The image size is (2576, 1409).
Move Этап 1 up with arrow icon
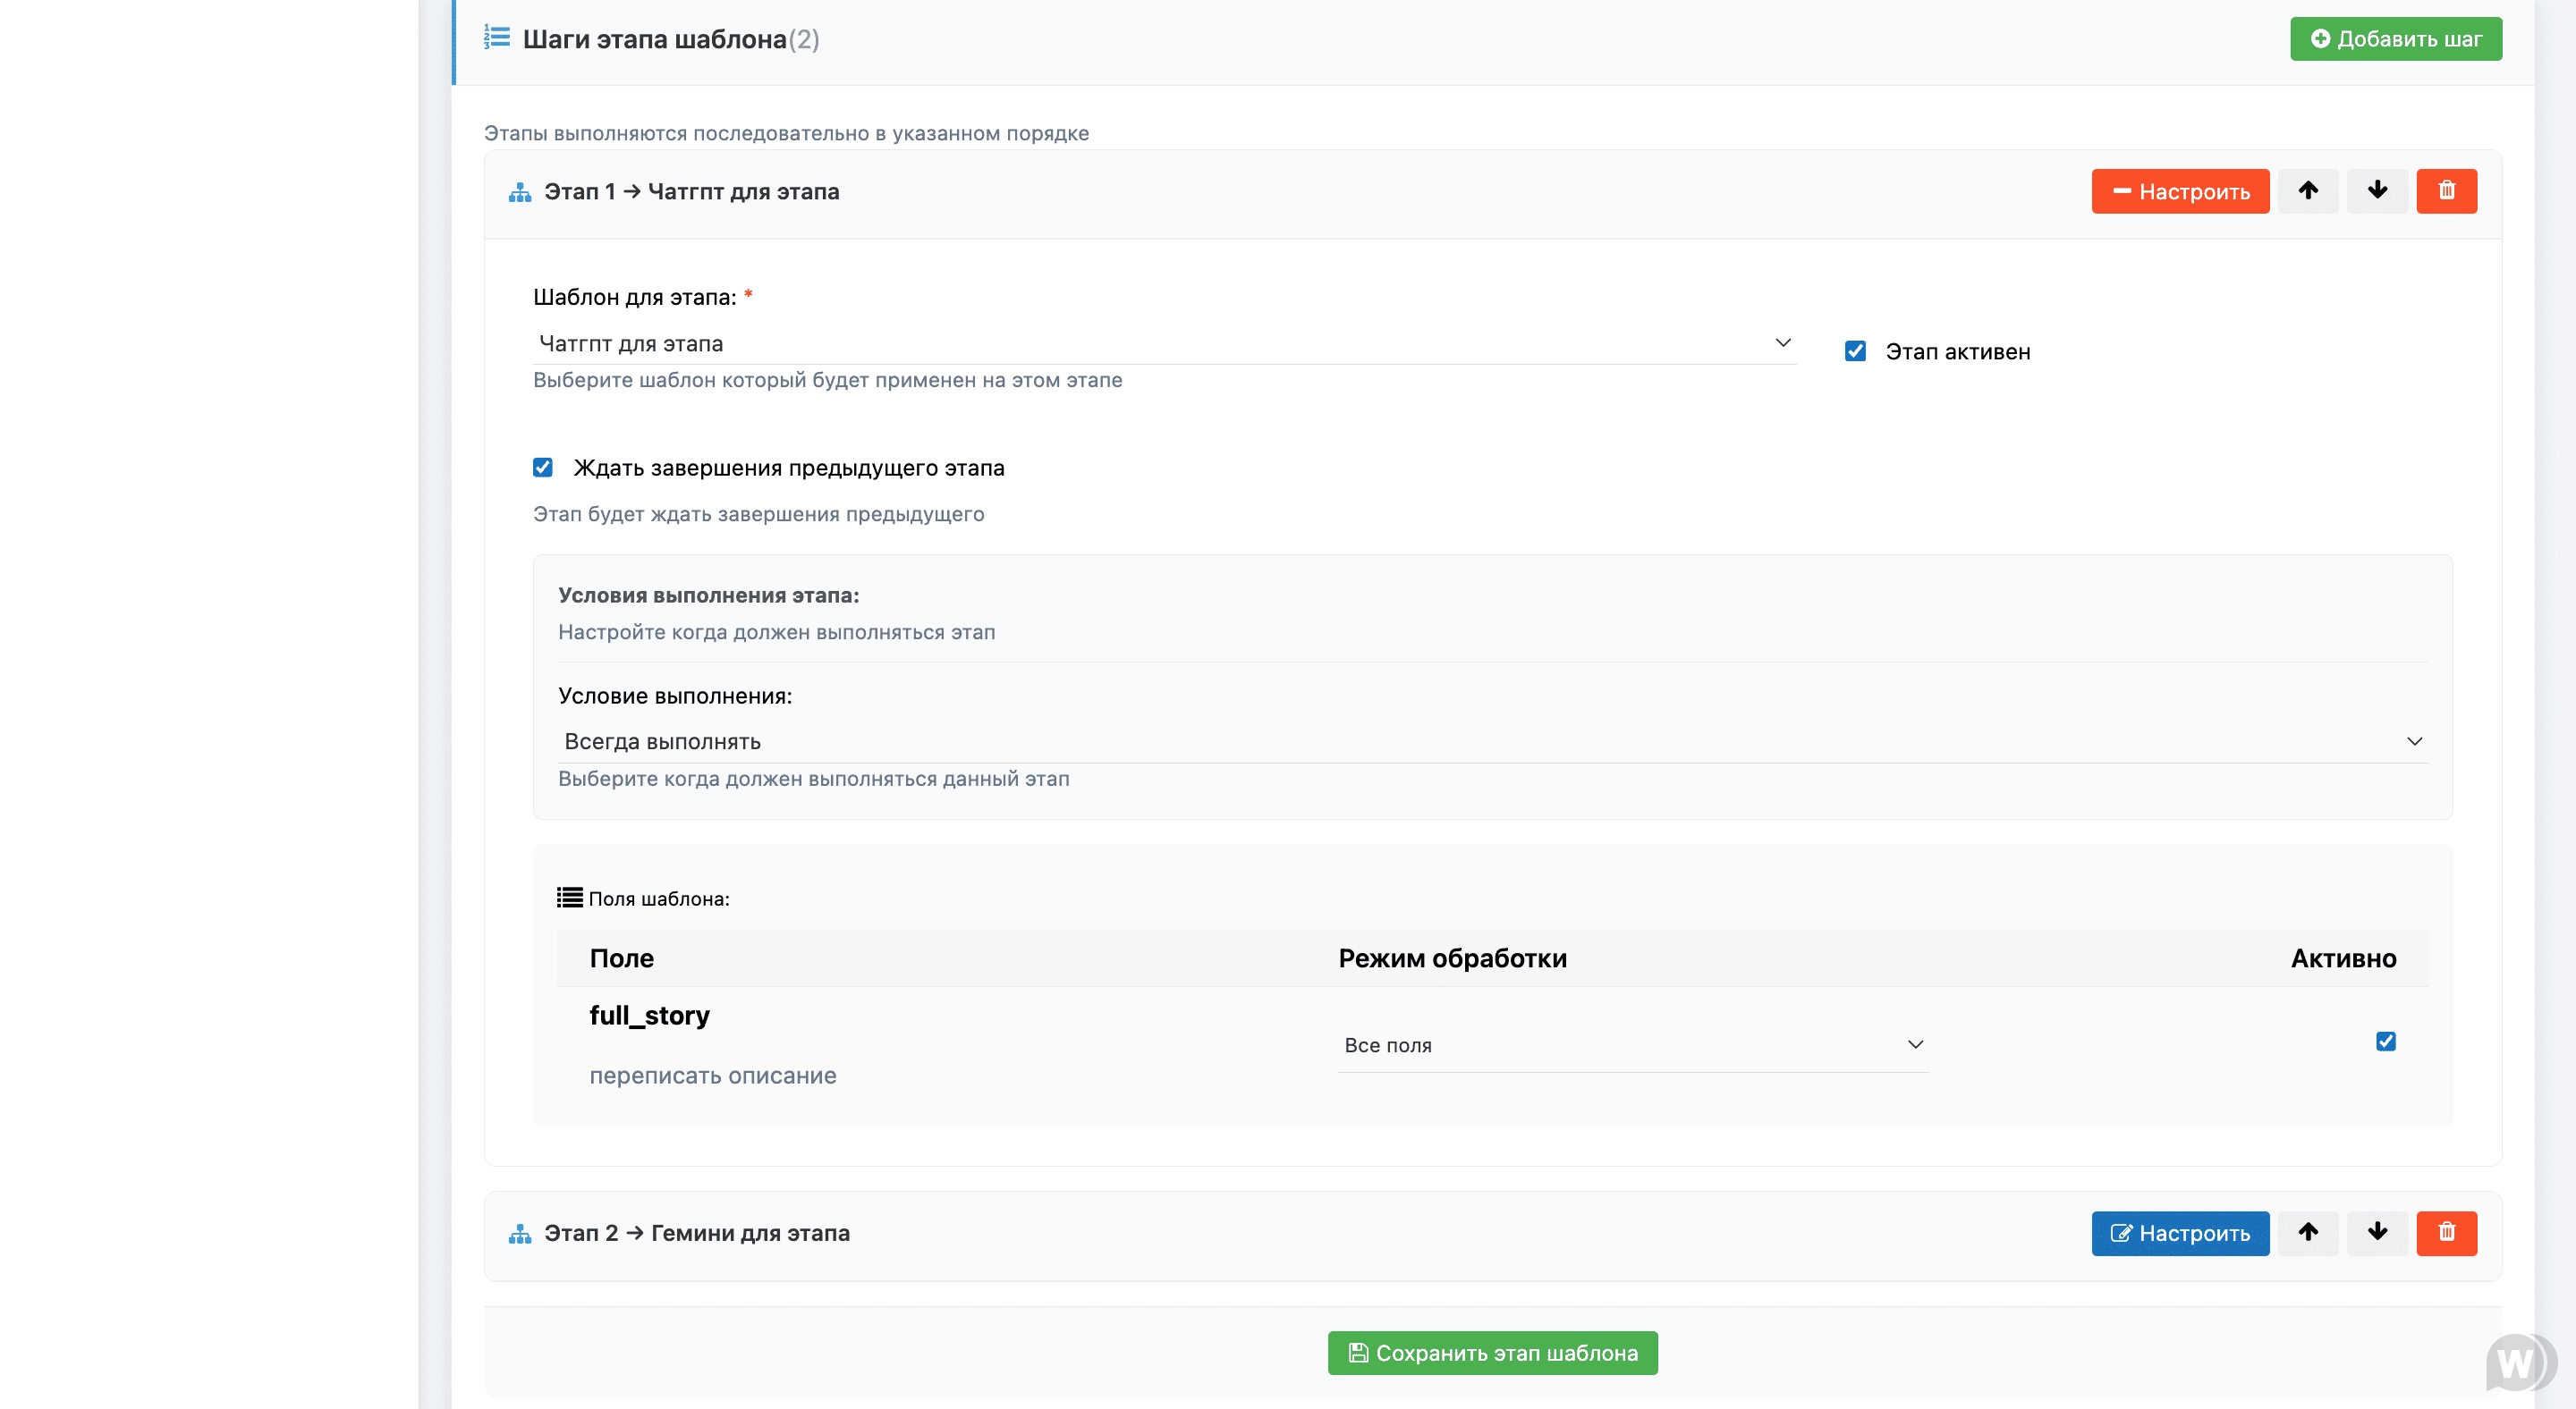[2307, 190]
